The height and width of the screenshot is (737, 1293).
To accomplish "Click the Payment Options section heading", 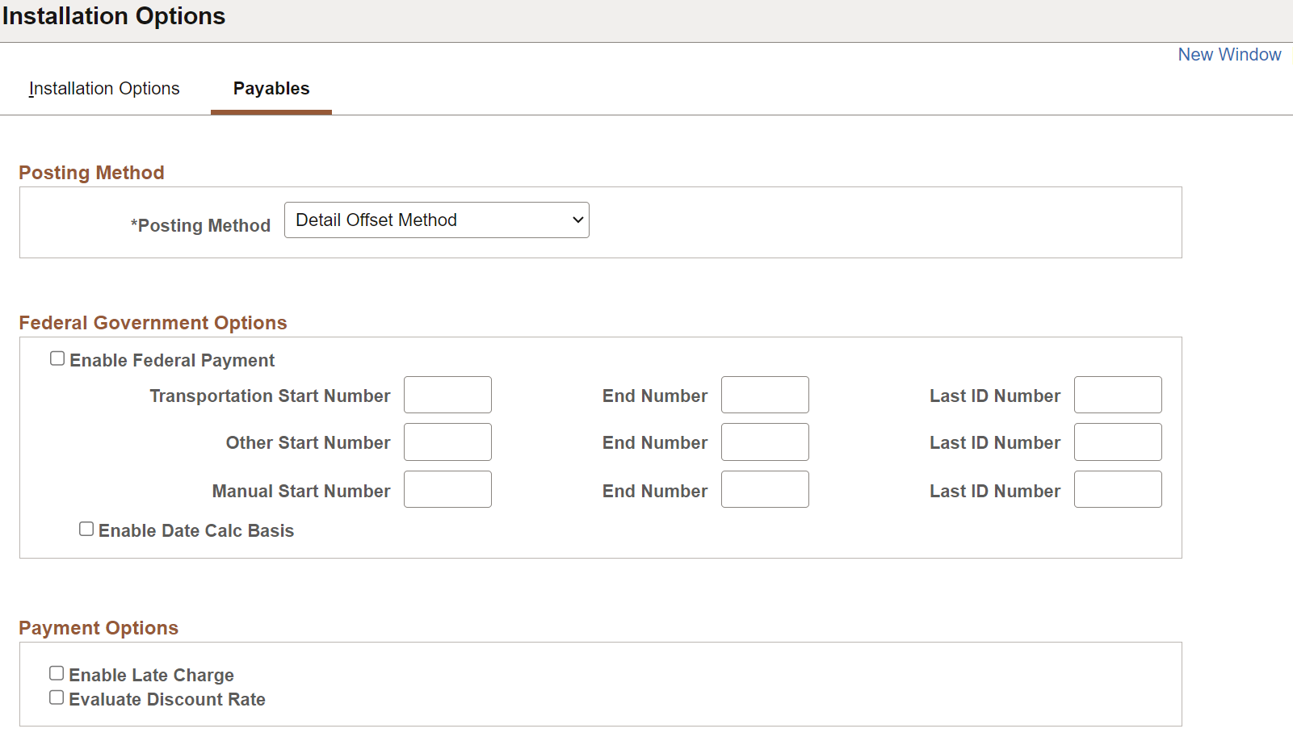I will (99, 628).
